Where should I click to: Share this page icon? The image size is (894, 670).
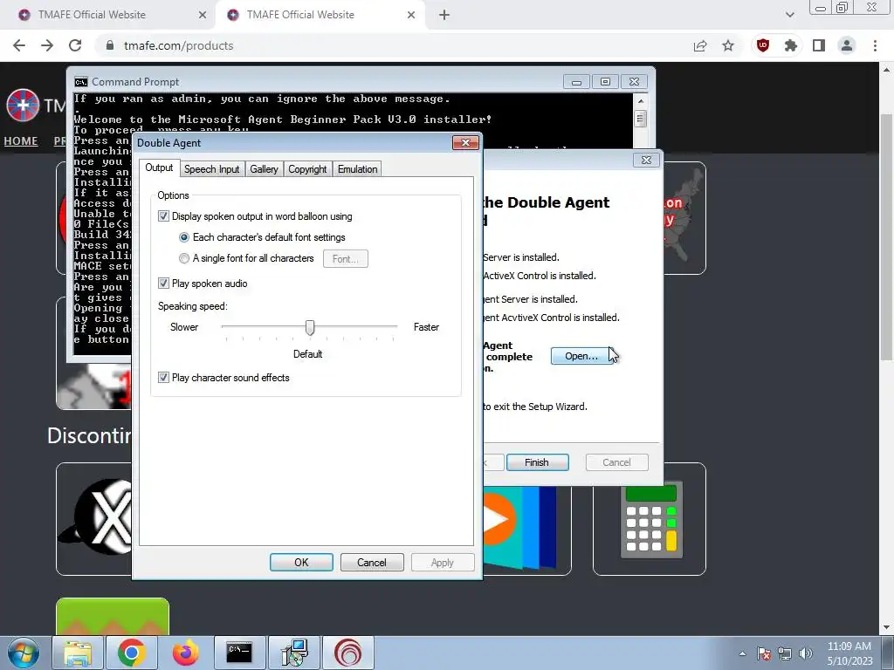pos(700,45)
